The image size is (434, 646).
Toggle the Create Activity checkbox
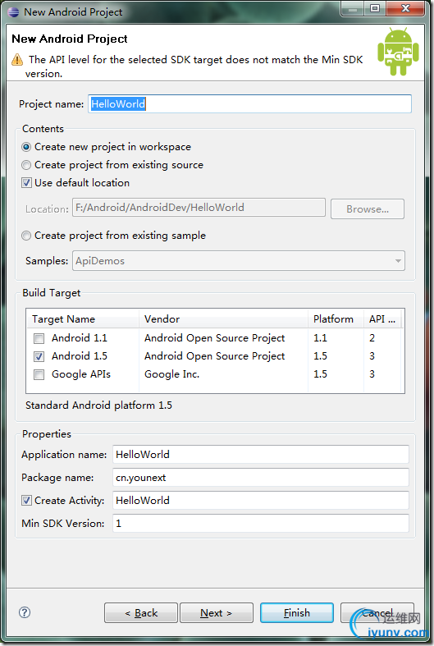point(26,501)
